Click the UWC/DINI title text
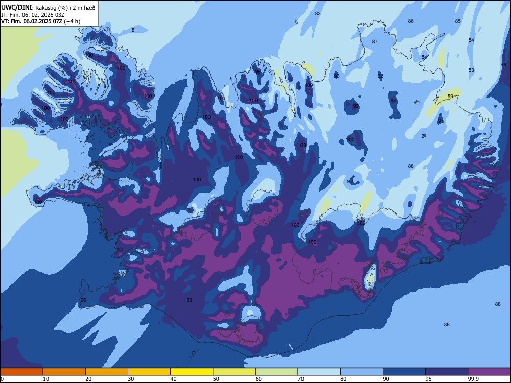511x383 pixels. 16,7
